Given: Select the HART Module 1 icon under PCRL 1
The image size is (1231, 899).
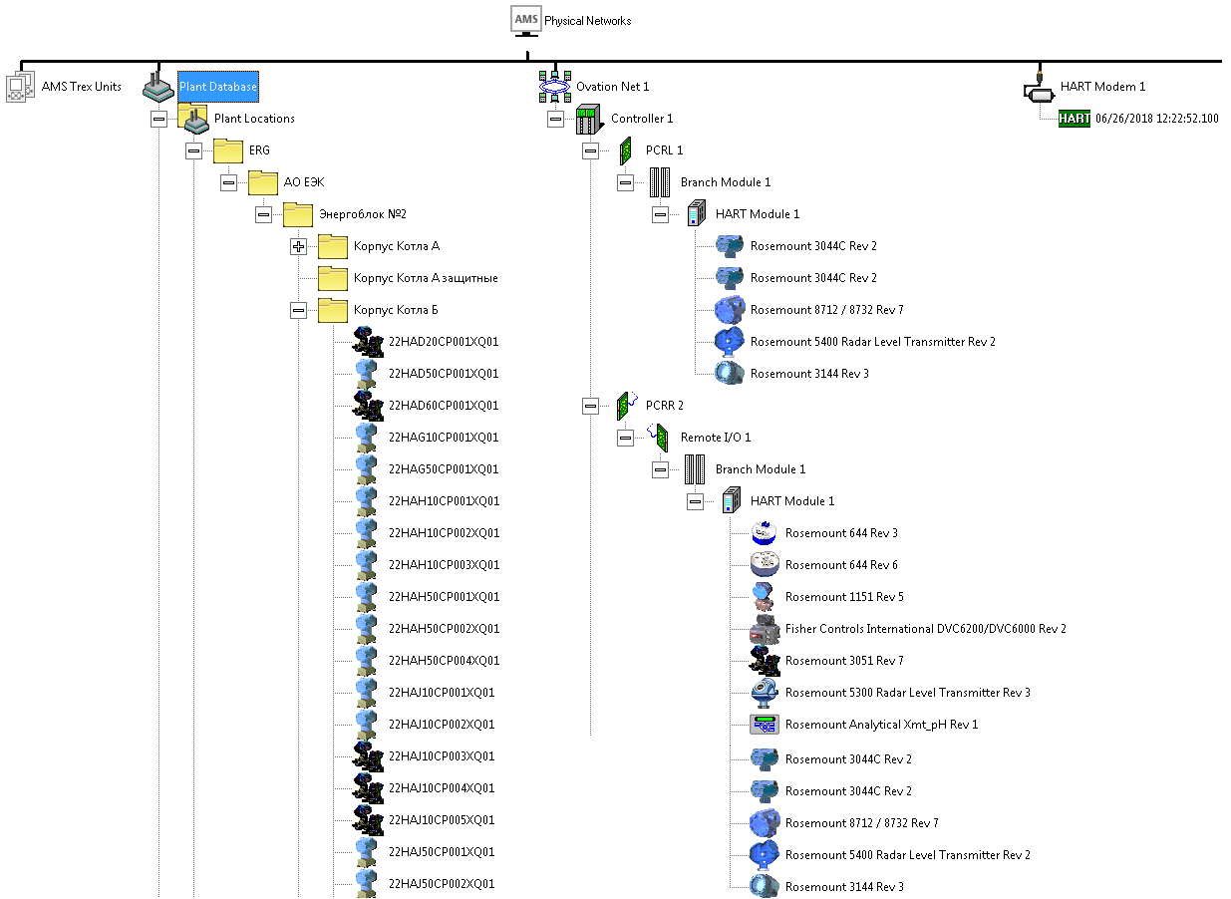Looking at the screenshot, I should click(696, 214).
